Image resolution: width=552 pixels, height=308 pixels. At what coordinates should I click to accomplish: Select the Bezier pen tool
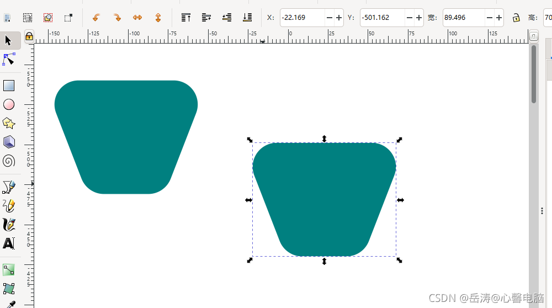point(9,187)
